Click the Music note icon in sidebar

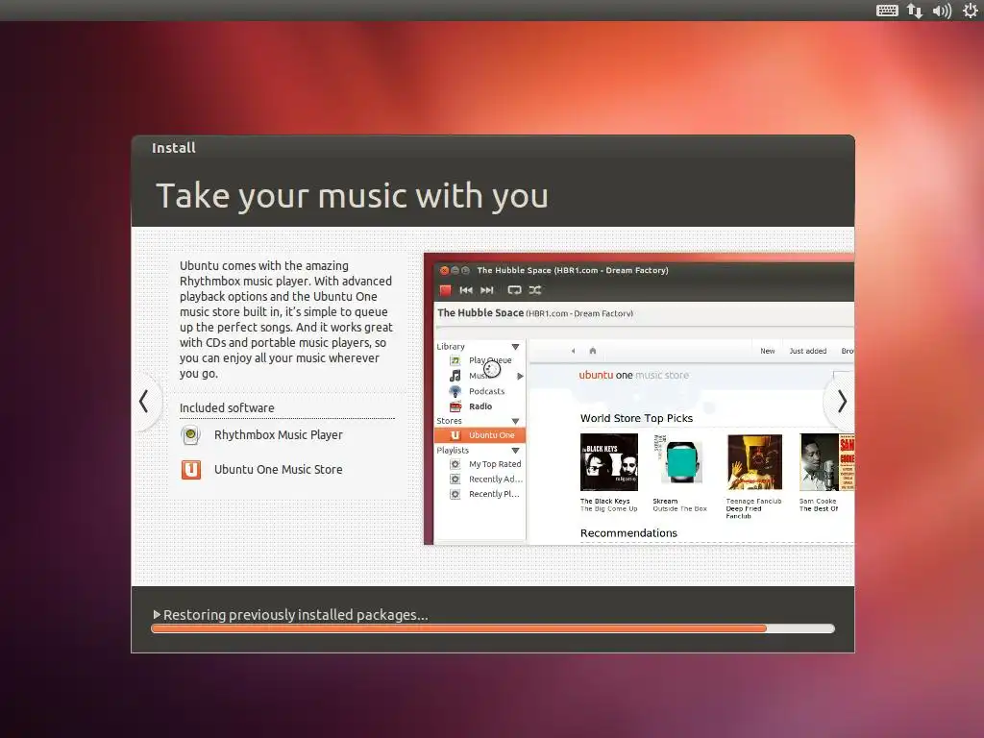(x=455, y=376)
